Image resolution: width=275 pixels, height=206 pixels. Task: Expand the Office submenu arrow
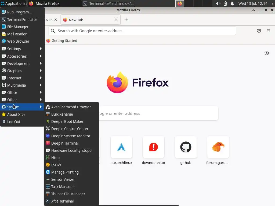41,92
